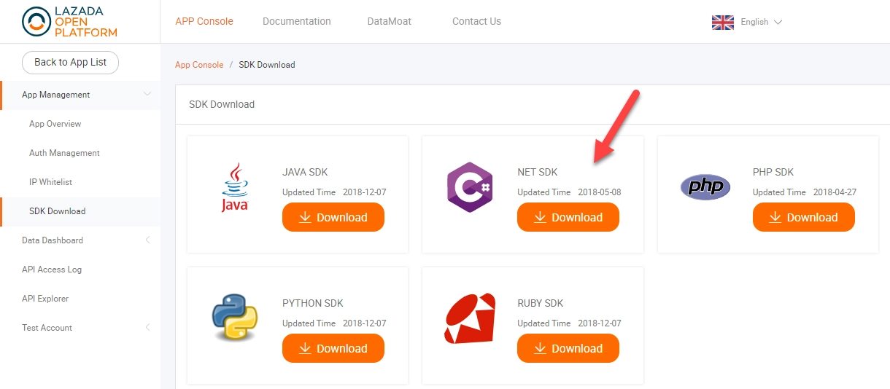Expand the Data Dashboard section chevron

coord(147,240)
